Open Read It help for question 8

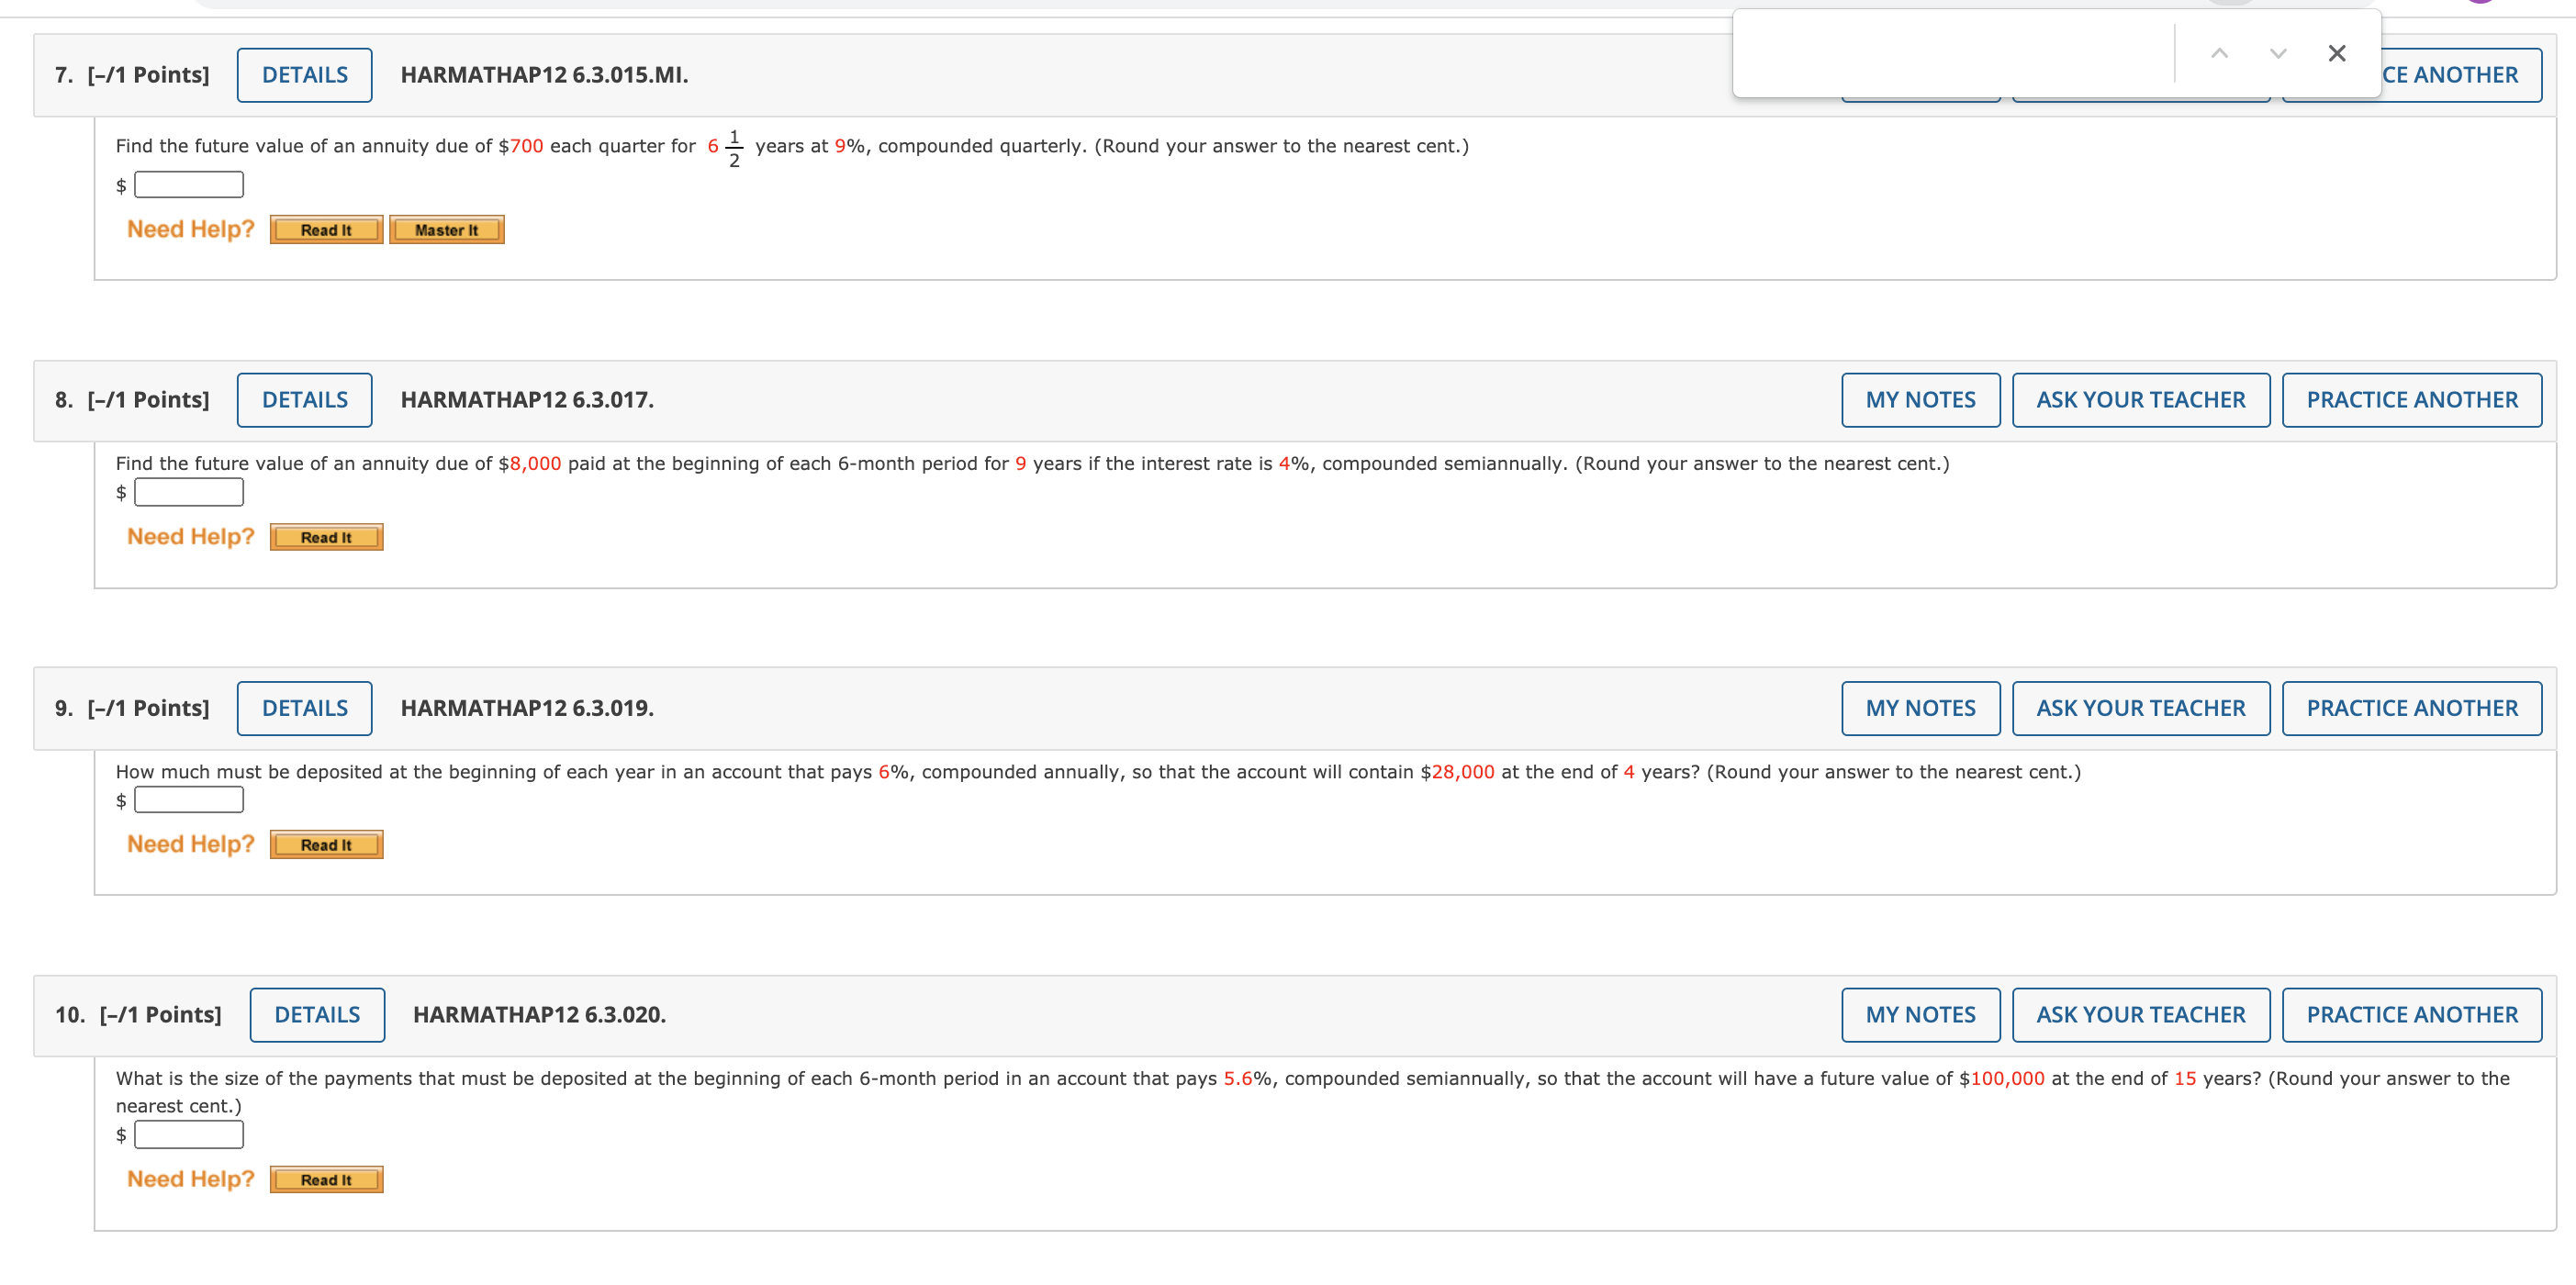(326, 538)
